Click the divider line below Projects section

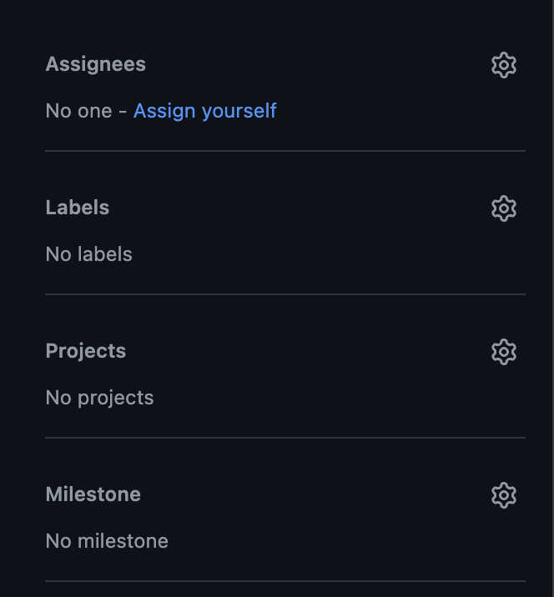[285, 438]
